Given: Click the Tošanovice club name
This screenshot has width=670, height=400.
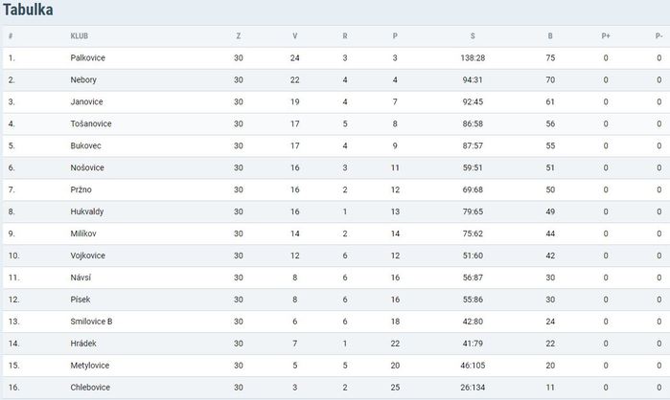Looking at the screenshot, I should coord(91,123).
